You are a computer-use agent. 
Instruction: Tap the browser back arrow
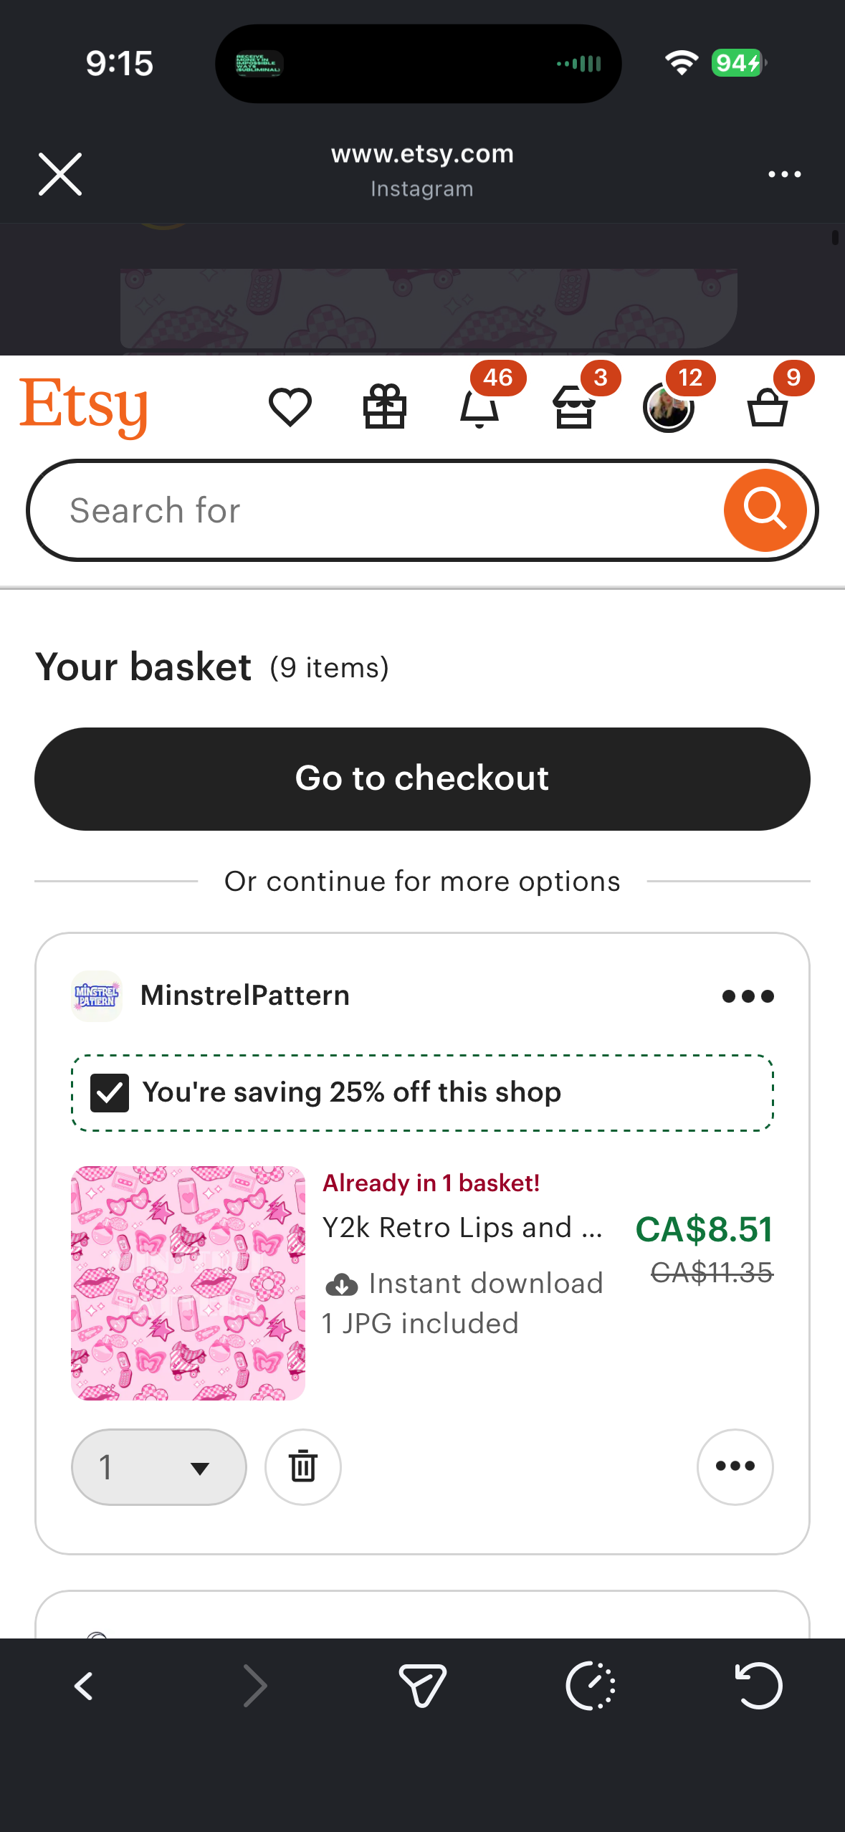[x=85, y=1686]
